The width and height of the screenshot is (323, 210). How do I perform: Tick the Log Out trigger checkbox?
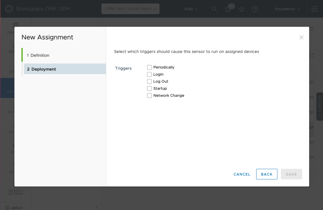(150, 81)
